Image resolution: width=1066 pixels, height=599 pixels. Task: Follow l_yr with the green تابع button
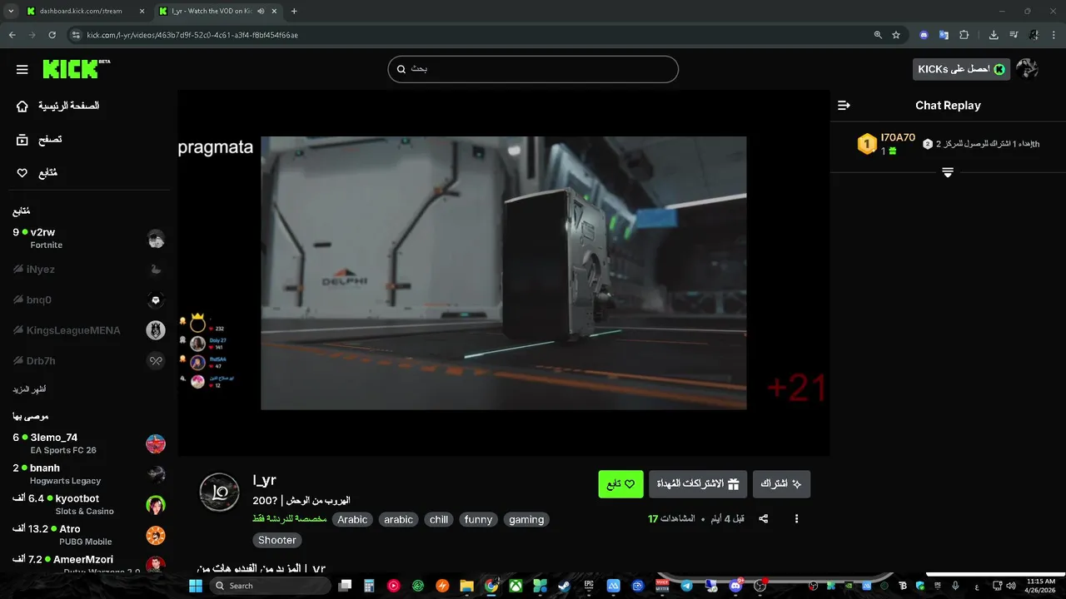pyautogui.click(x=620, y=484)
